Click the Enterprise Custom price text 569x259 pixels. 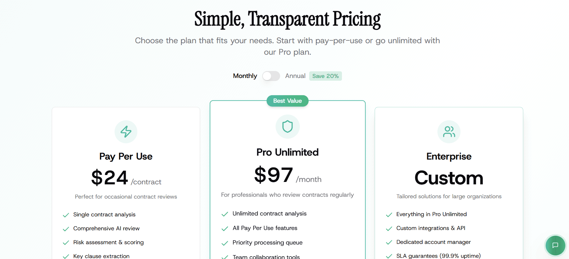[449, 178]
